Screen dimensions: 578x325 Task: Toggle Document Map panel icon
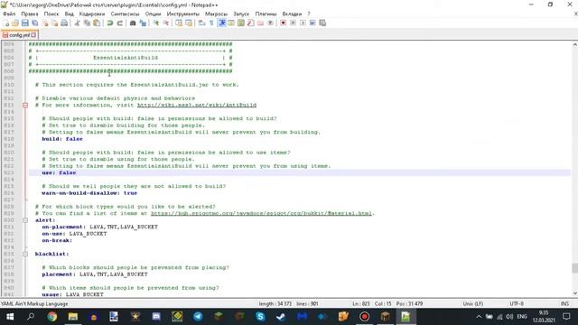click(241, 23)
